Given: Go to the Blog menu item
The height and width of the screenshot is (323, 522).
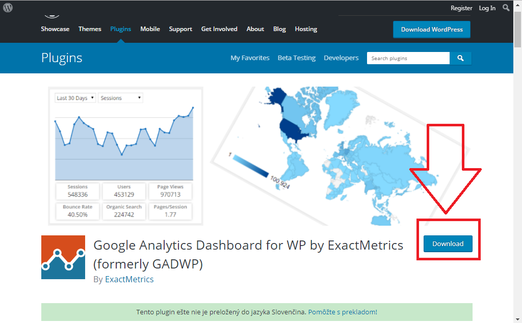Looking at the screenshot, I should [x=280, y=29].
